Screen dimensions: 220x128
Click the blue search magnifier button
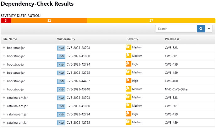(x=201, y=29)
